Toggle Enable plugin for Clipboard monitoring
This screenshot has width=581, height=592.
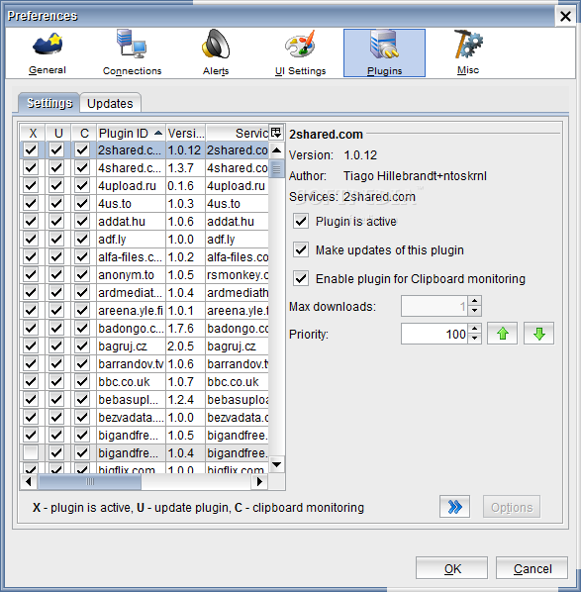[301, 278]
